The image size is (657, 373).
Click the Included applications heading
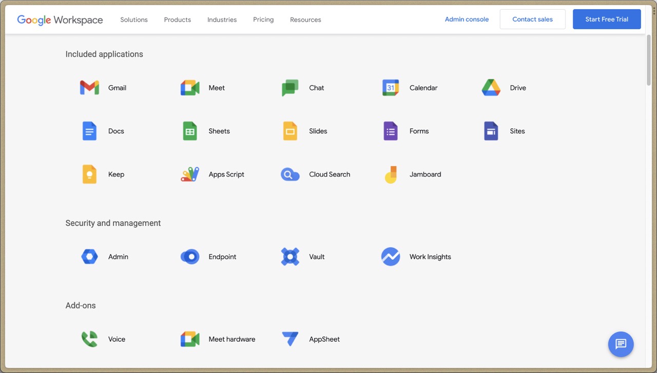(104, 54)
